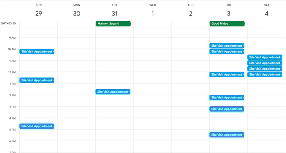This screenshot has width=286, height=153.
Task: Open Sunday's 10 AM Site Visit Appointment
Action: tap(37, 52)
